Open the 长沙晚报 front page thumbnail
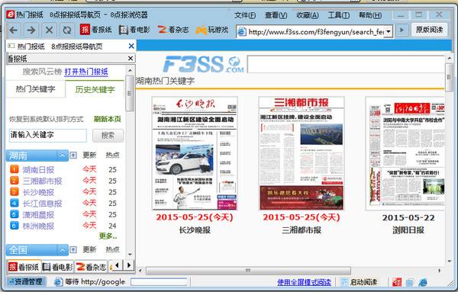Viewport: 458px width, 292px height. (195, 153)
